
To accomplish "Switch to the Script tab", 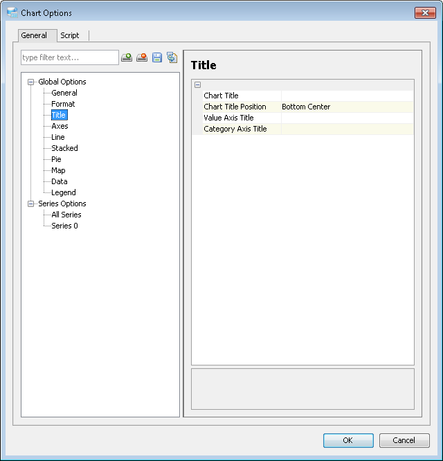I will 70,35.
